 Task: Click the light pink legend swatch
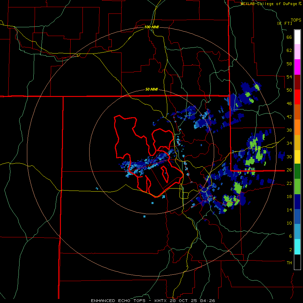tap(297, 52)
